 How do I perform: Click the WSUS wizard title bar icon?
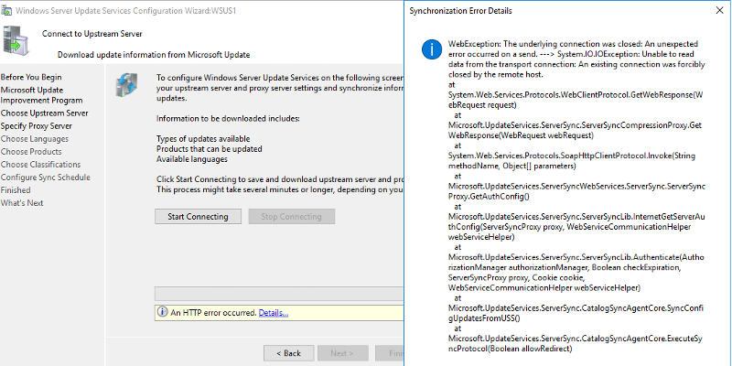point(6,10)
